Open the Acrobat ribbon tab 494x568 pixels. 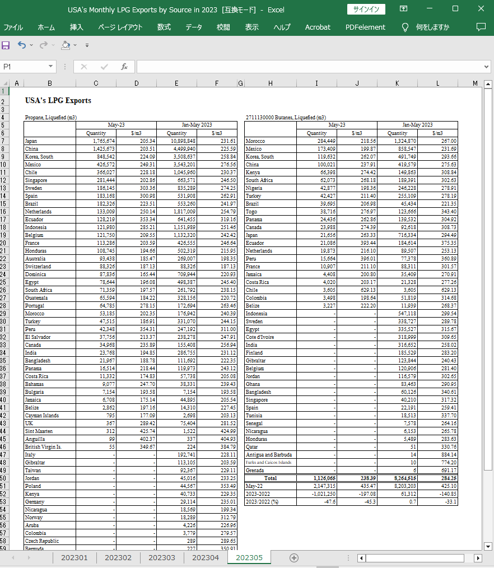318,27
